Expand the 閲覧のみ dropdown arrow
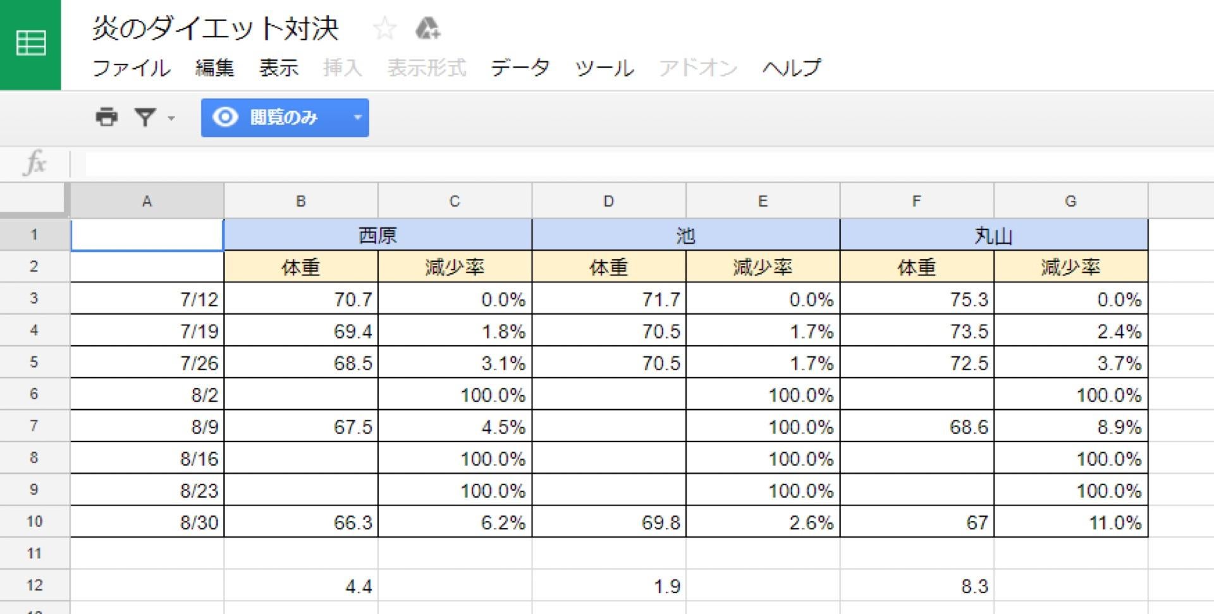The height and width of the screenshot is (614, 1214). pyautogui.click(x=356, y=117)
